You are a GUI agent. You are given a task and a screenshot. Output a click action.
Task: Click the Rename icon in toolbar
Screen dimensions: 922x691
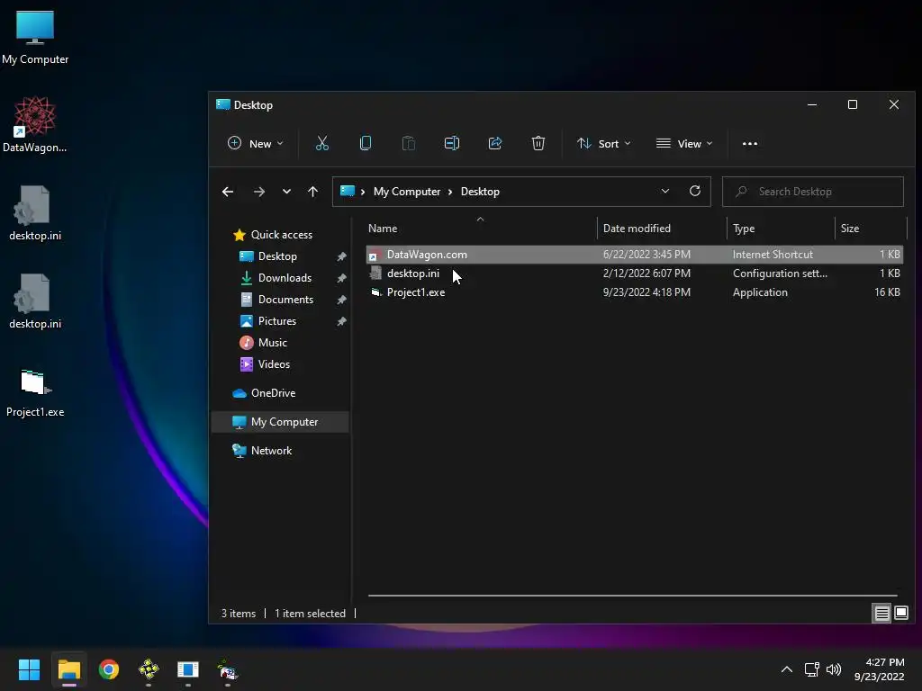click(x=452, y=143)
